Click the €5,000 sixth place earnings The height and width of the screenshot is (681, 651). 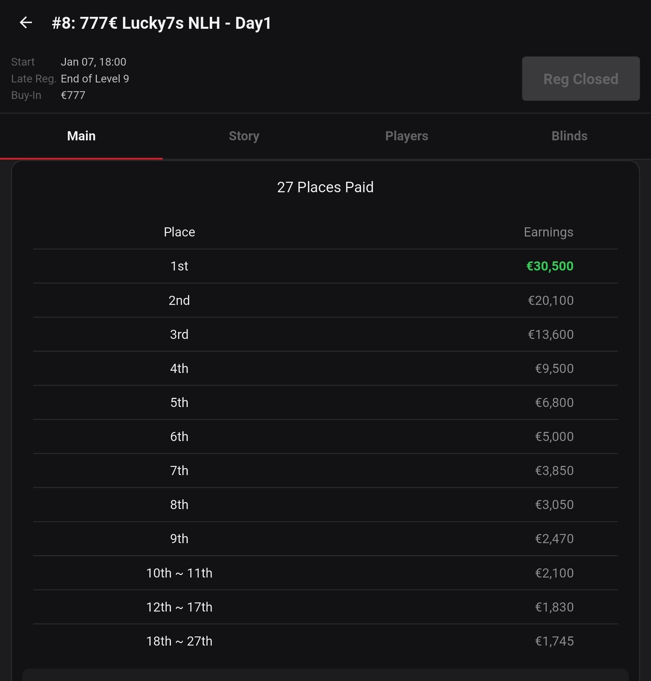554,436
